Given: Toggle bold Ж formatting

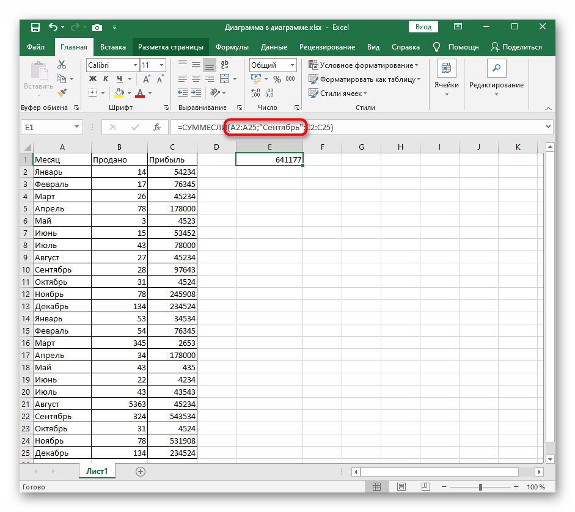Looking at the screenshot, I should (93, 79).
